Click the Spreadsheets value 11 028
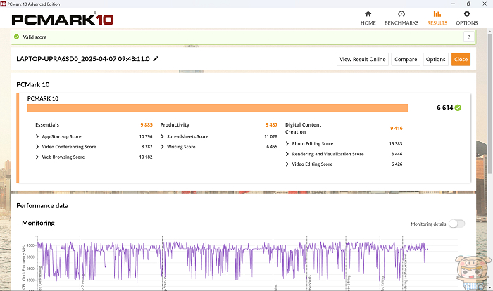Screen dimensions: 493x291 pos(270,136)
